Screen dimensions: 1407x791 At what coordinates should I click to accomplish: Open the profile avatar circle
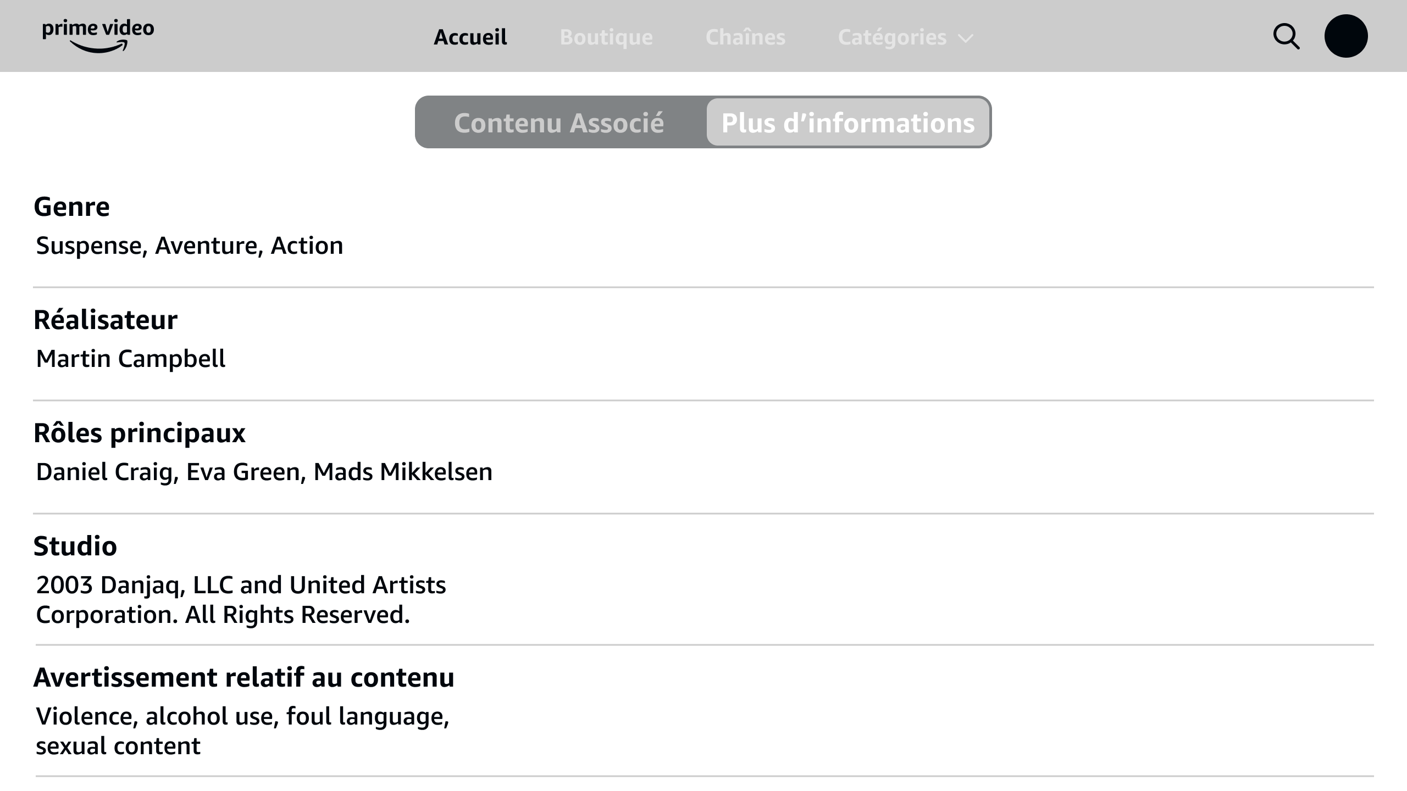coord(1346,36)
